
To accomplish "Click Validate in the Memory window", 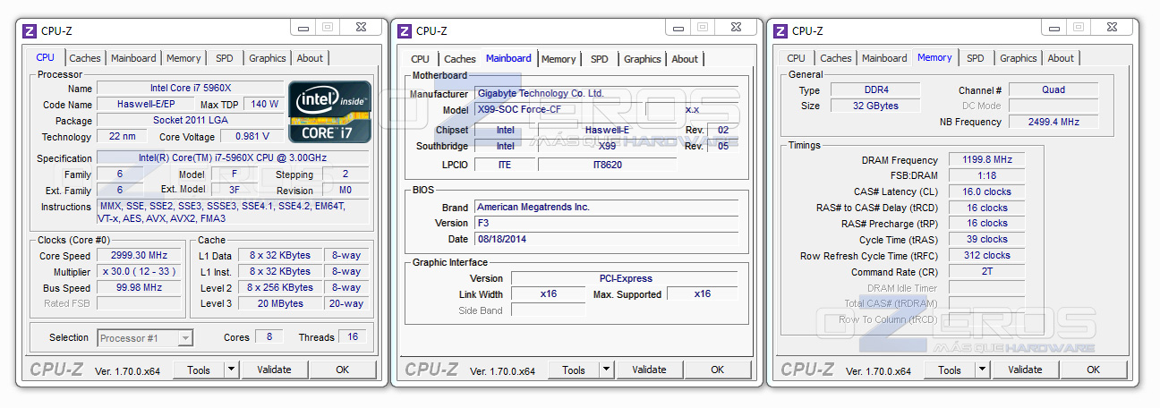I will click(1025, 370).
